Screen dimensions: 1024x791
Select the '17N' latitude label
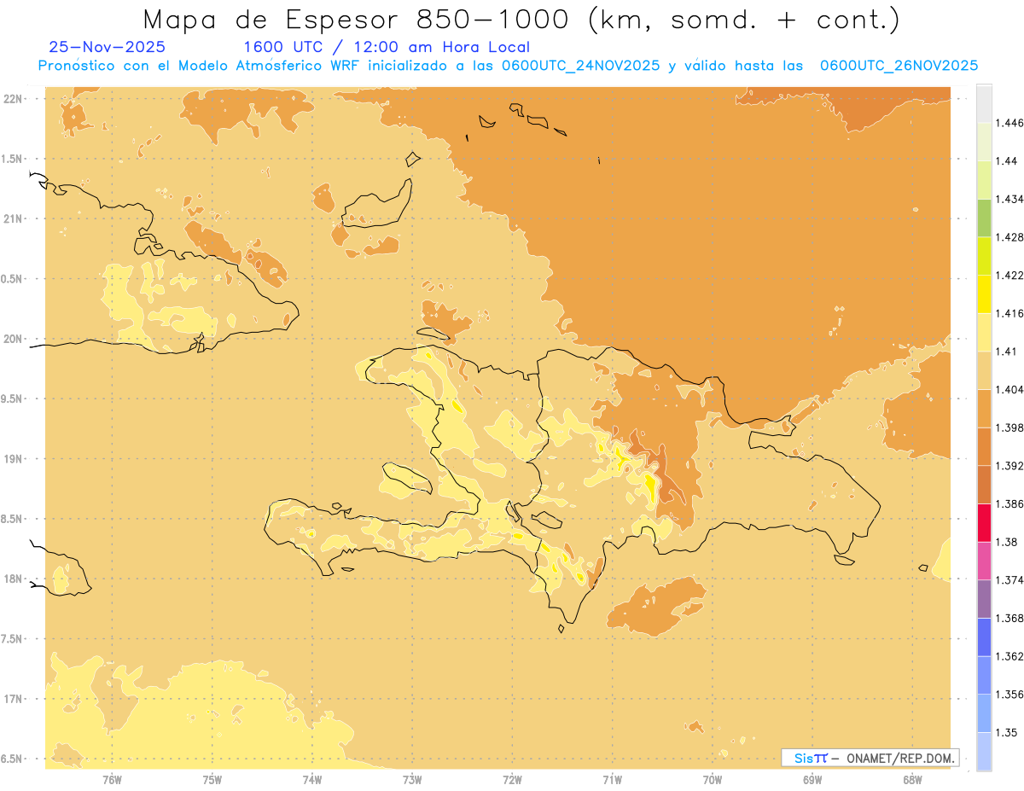pos(14,699)
